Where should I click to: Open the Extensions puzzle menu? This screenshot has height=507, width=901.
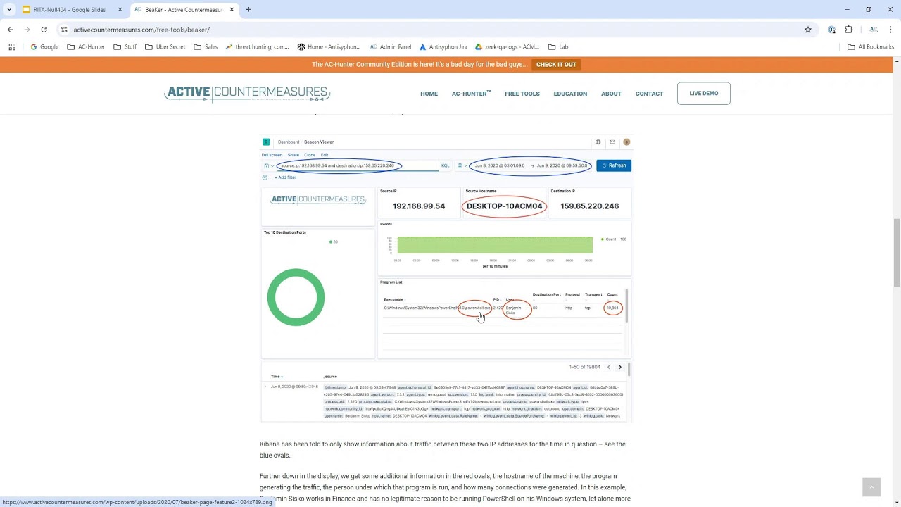[848, 30]
